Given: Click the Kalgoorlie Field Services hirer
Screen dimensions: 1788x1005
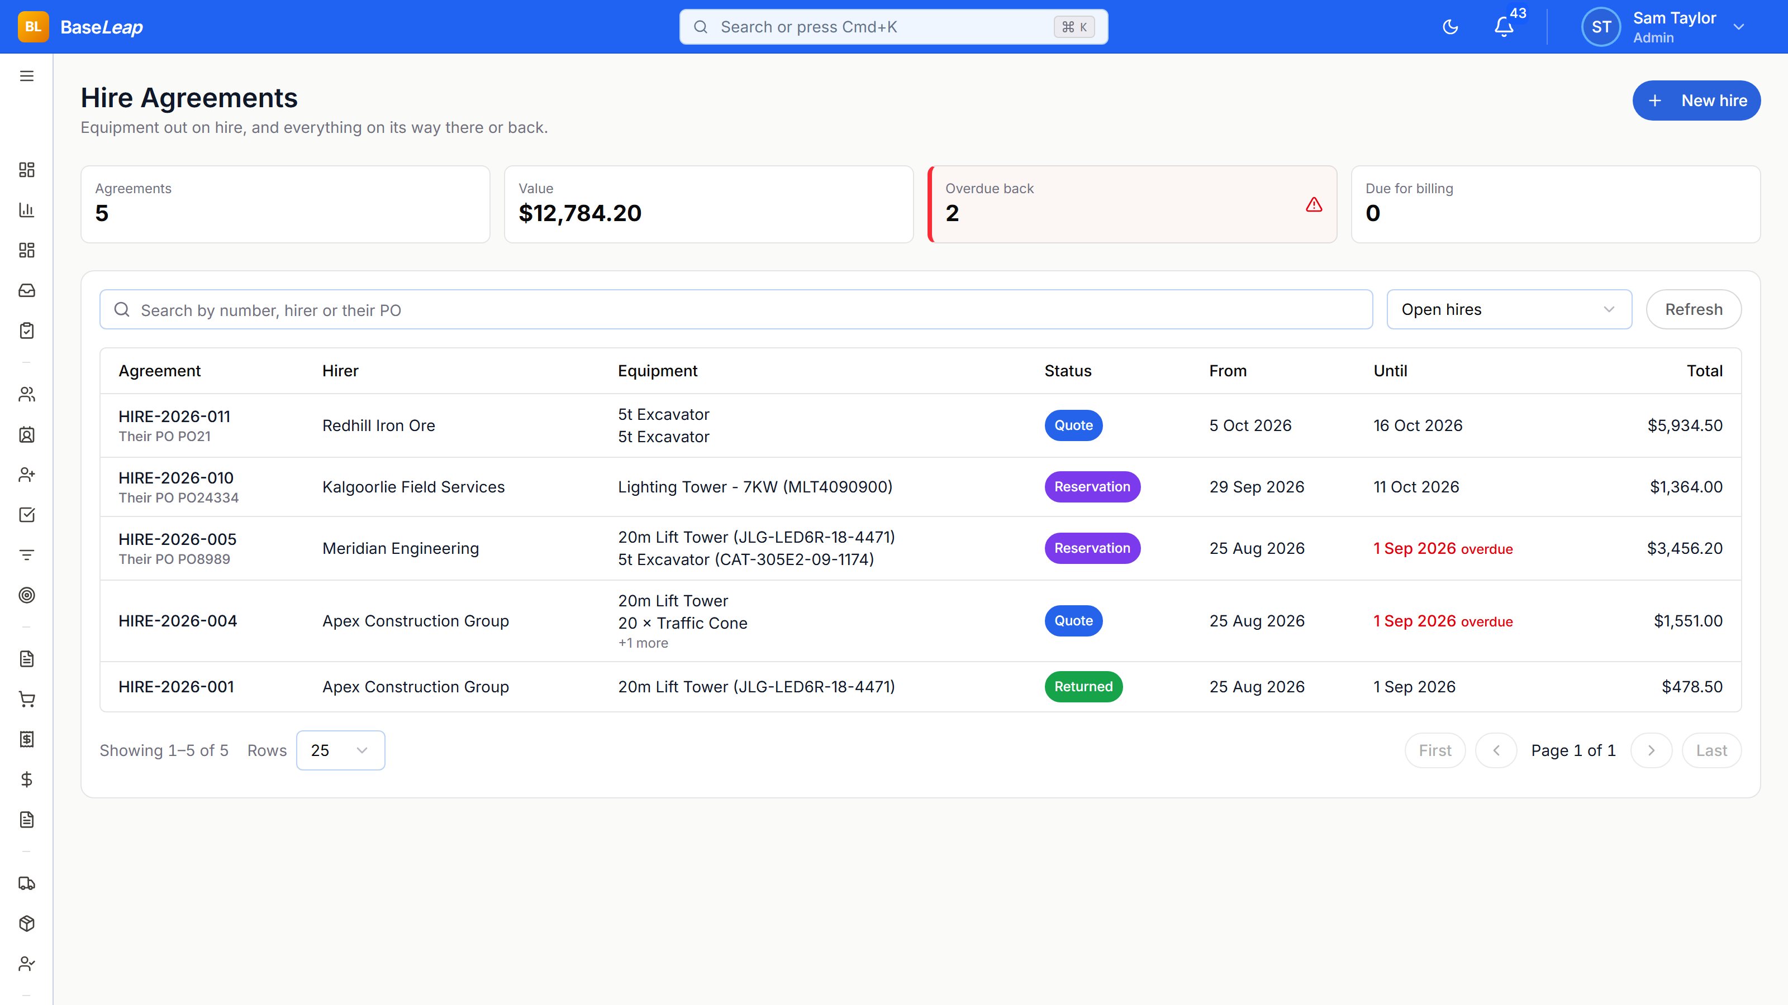Looking at the screenshot, I should (413, 487).
